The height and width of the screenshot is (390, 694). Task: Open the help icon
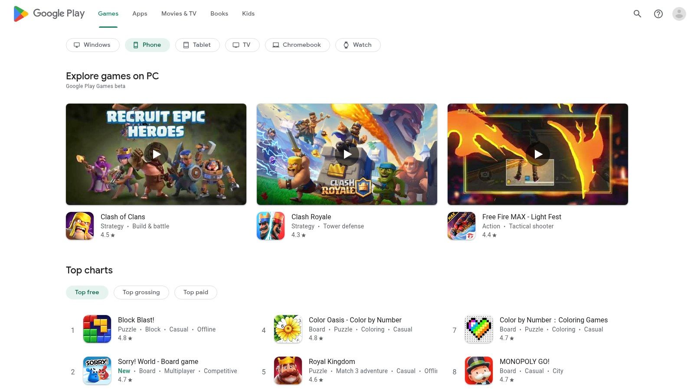[x=658, y=13]
